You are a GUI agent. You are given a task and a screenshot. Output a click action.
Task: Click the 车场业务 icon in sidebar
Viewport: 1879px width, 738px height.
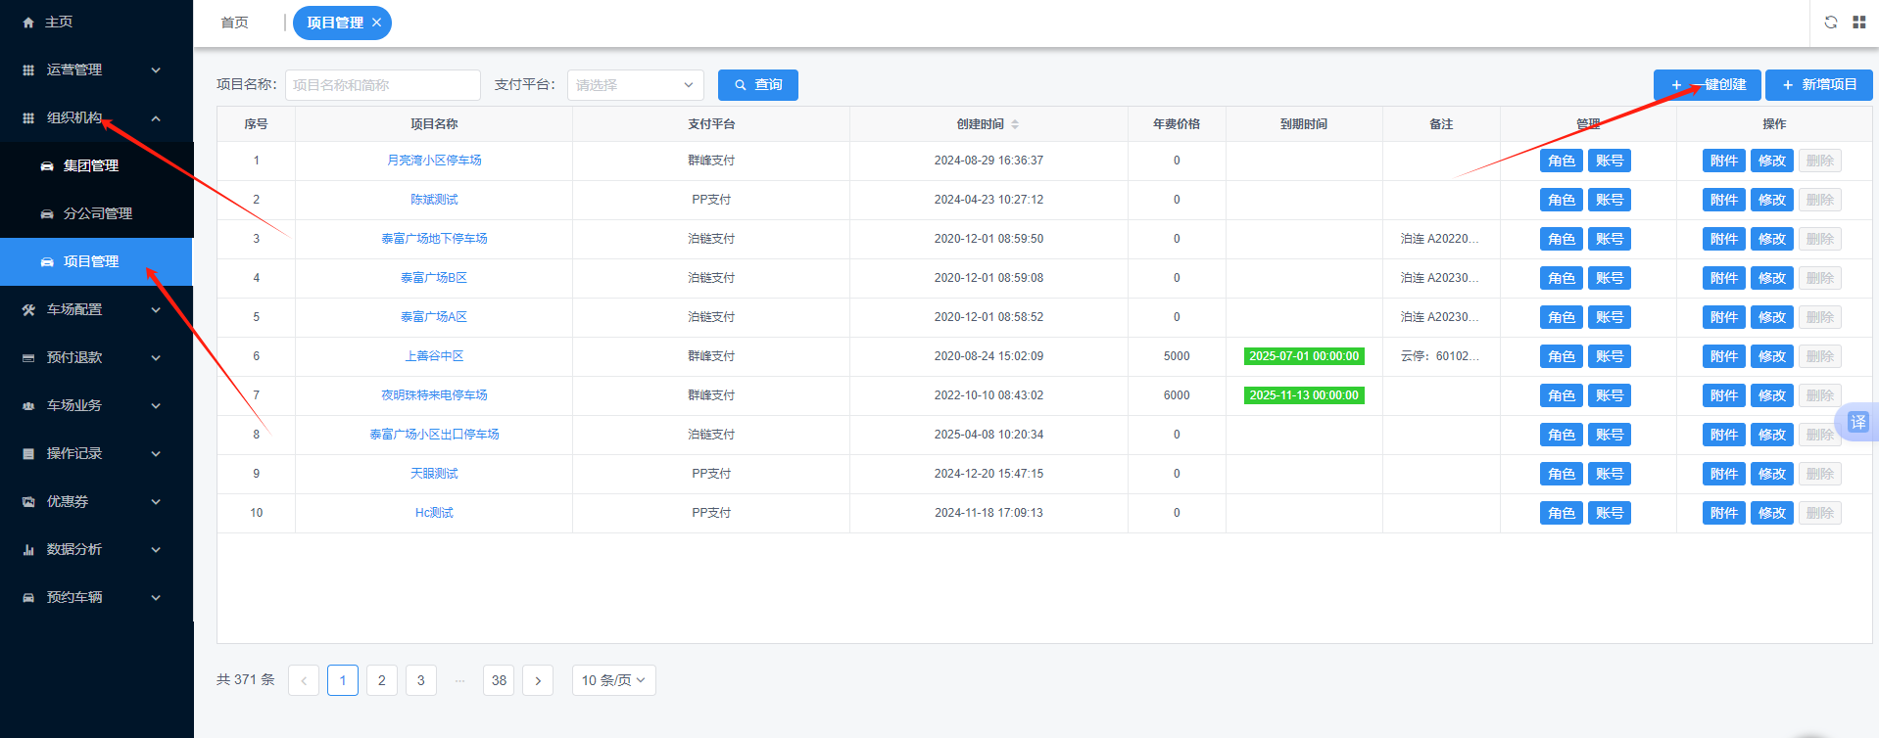(x=28, y=406)
